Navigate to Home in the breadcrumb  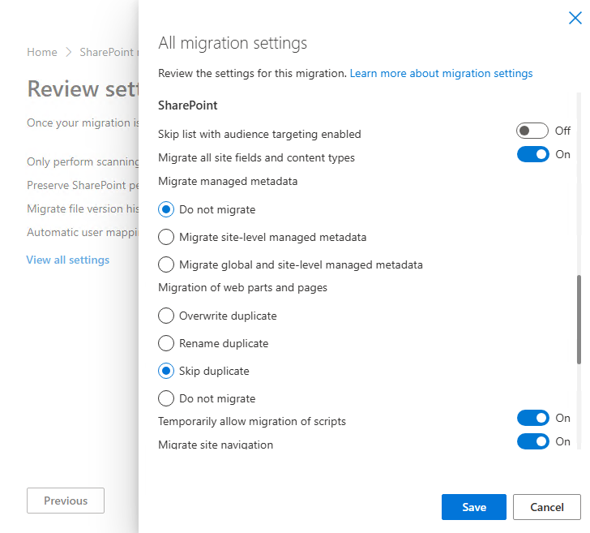(x=42, y=52)
